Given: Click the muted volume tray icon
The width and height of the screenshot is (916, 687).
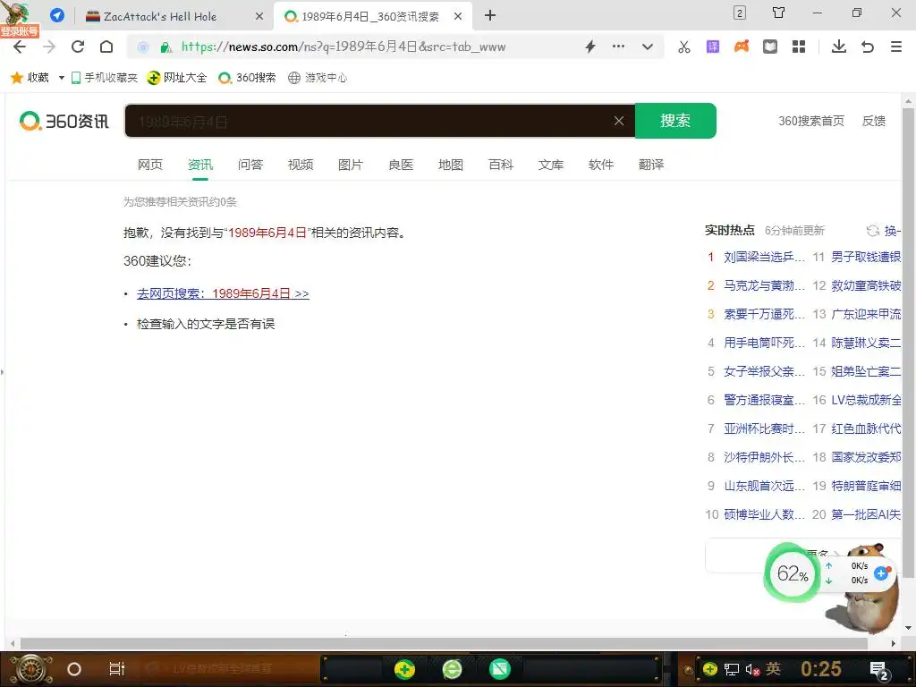Looking at the screenshot, I should point(752,669).
